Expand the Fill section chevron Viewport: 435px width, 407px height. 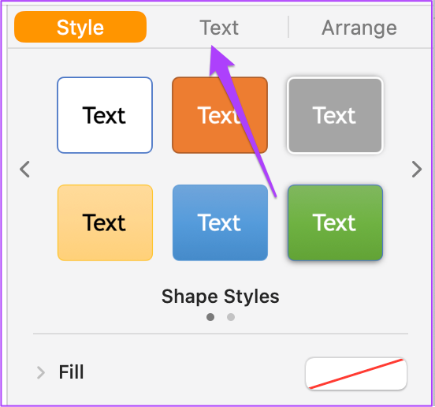(x=41, y=372)
